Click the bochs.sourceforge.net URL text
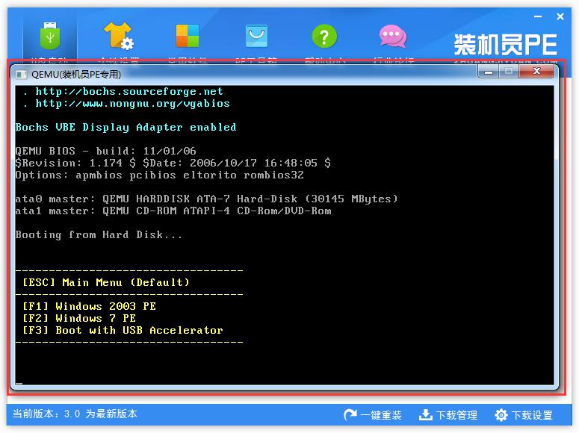Screen dimensions: 579x433 pos(129,92)
